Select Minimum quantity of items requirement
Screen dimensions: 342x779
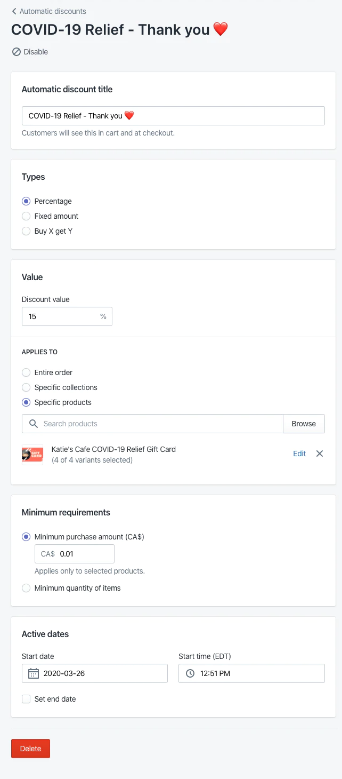[x=26, y=588]
